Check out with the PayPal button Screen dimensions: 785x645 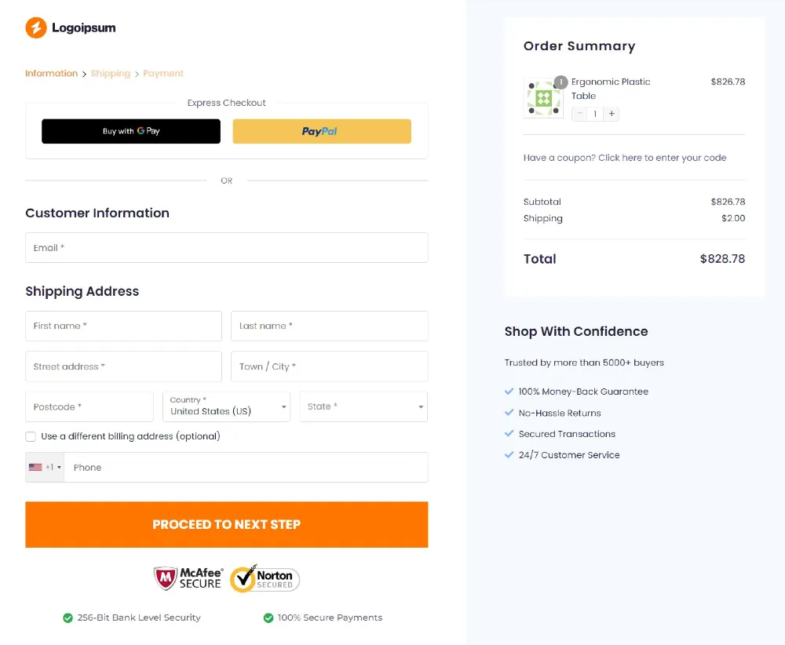322,131
